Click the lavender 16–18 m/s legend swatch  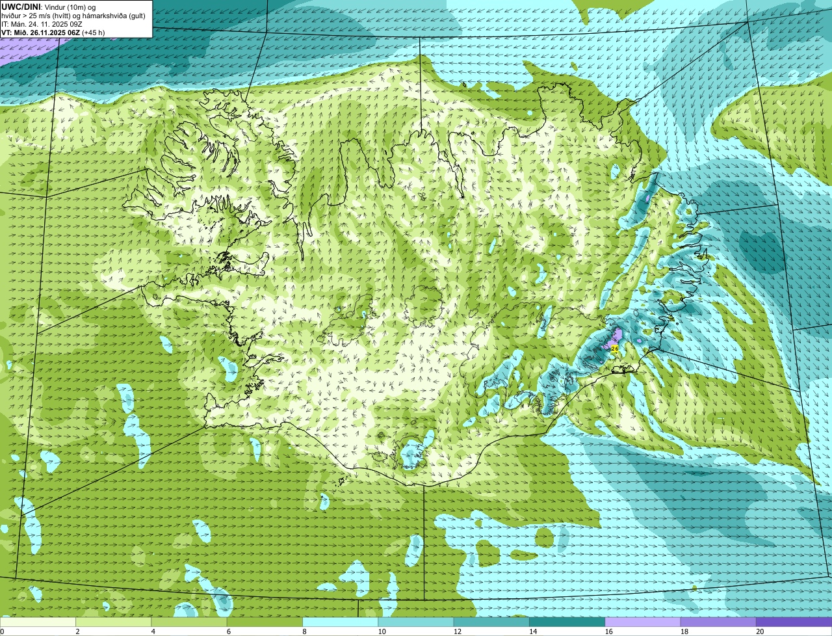coord(643,622)
